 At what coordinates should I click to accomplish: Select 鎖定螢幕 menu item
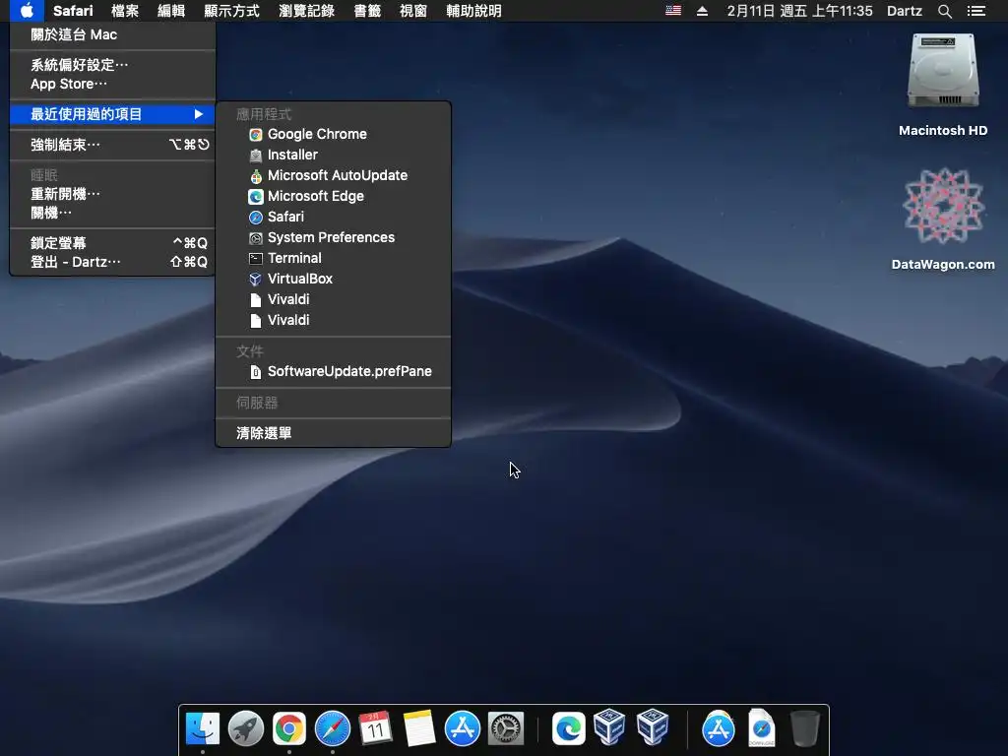pos(112,243)
